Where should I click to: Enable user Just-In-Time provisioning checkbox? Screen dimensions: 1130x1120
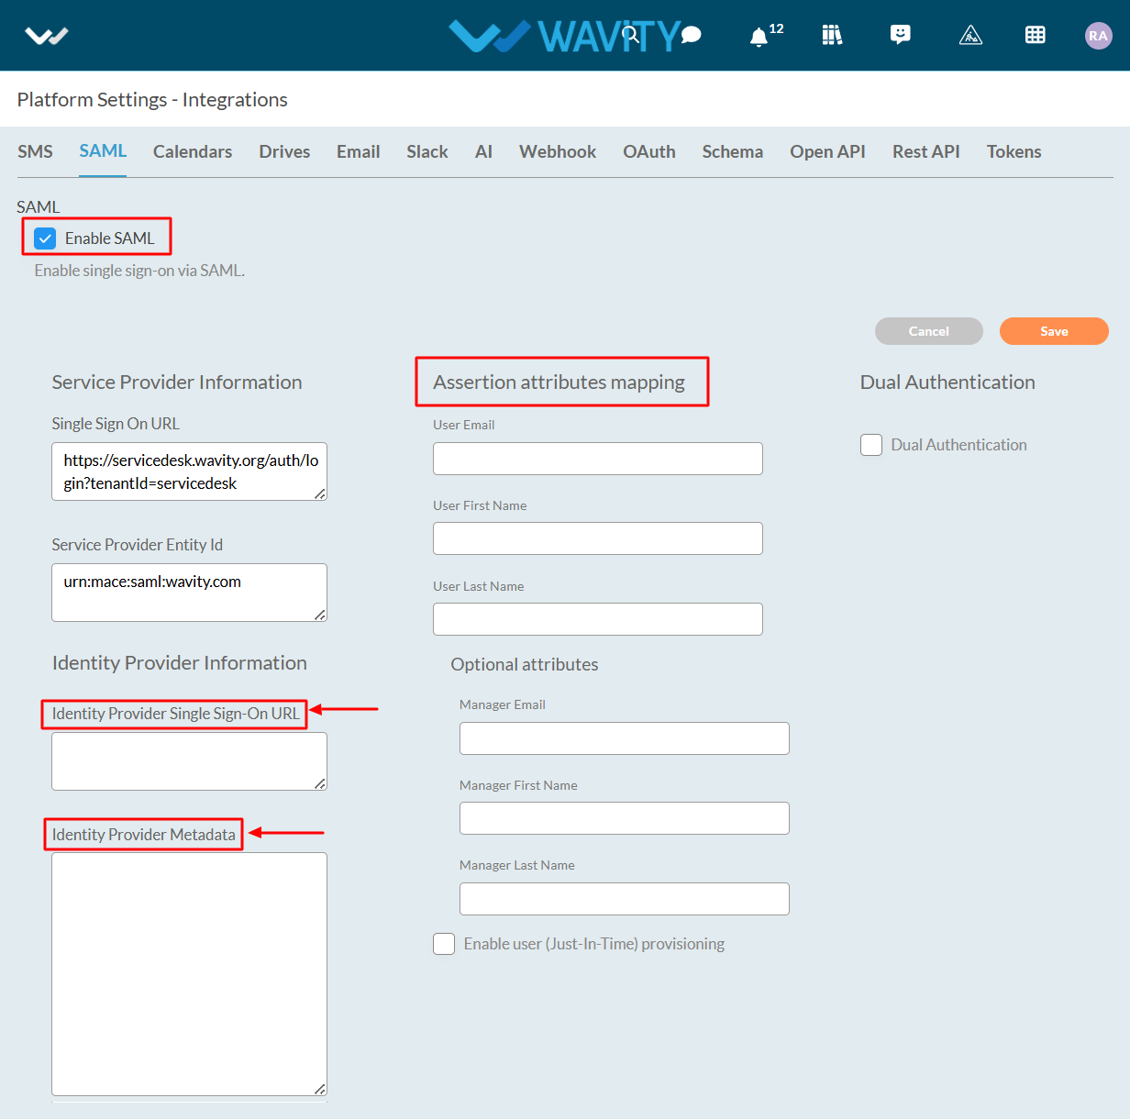[444, 944]
